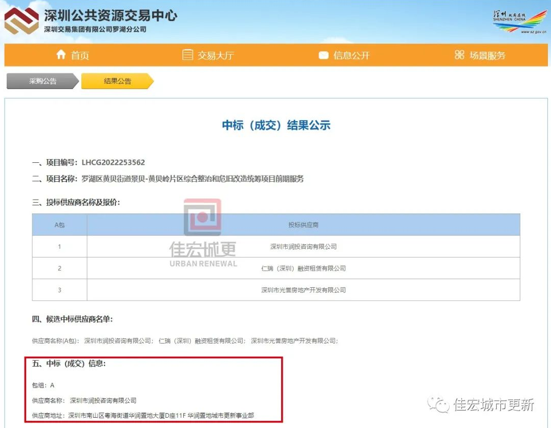Click the document icon beside 交易大厅
Screen dimensions: 551x428
[x=187, y=55]
